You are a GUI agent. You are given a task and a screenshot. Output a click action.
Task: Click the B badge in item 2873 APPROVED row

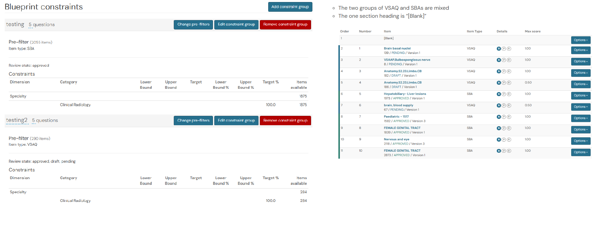pos(499,151)
